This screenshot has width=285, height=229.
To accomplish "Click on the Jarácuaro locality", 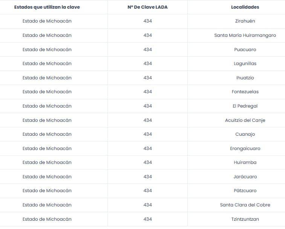I will pyautogui.click(x=245, y=177).
